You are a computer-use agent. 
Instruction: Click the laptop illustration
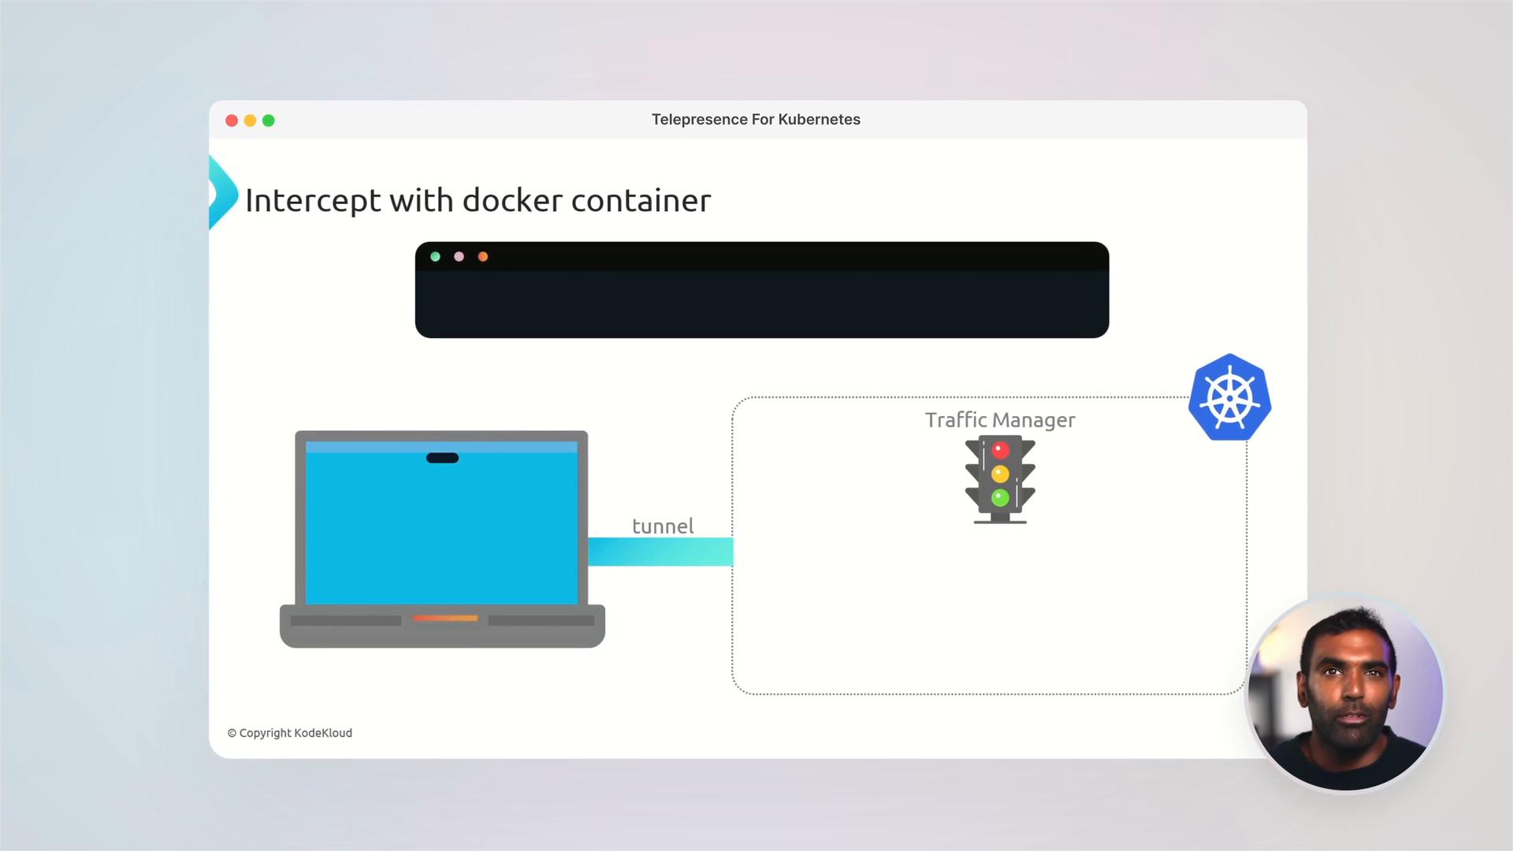[442, 539]
